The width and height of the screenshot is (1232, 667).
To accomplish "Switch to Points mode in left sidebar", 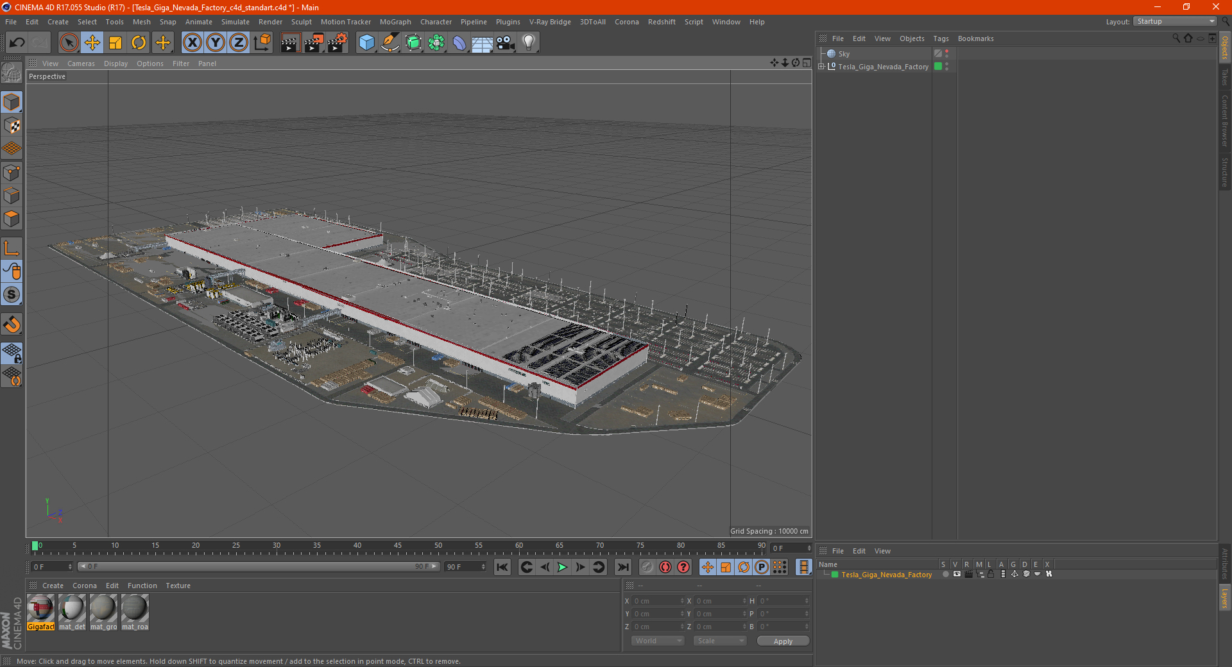I will pyautogui.click(x=12, y=173).
